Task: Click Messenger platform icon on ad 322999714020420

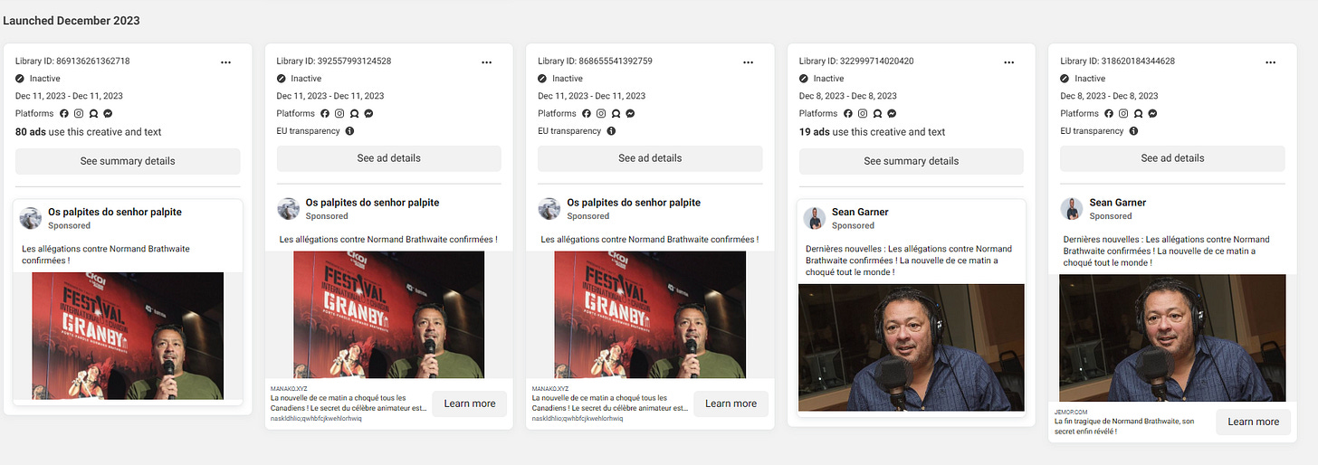Action: click(x=892, y=114)
